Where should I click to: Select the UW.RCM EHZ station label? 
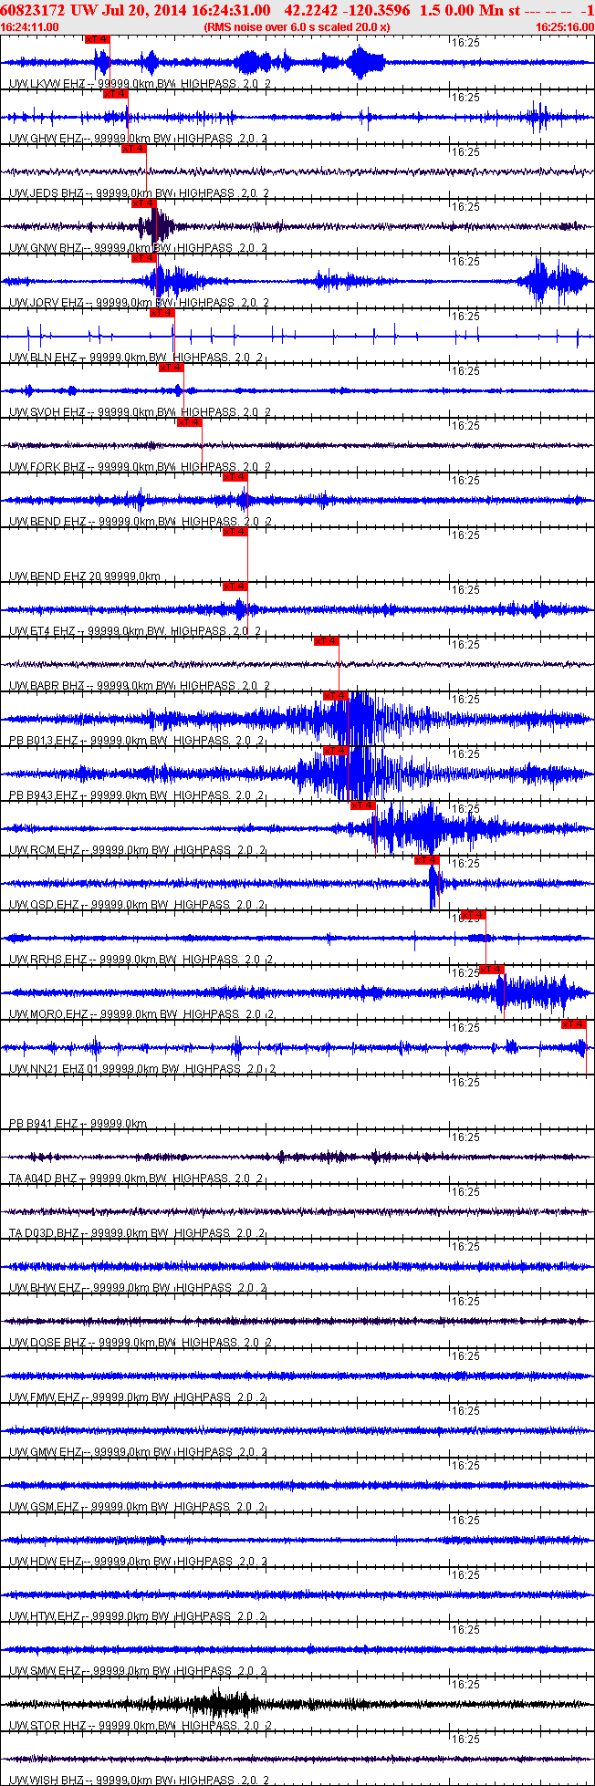[x=139, y=850]
